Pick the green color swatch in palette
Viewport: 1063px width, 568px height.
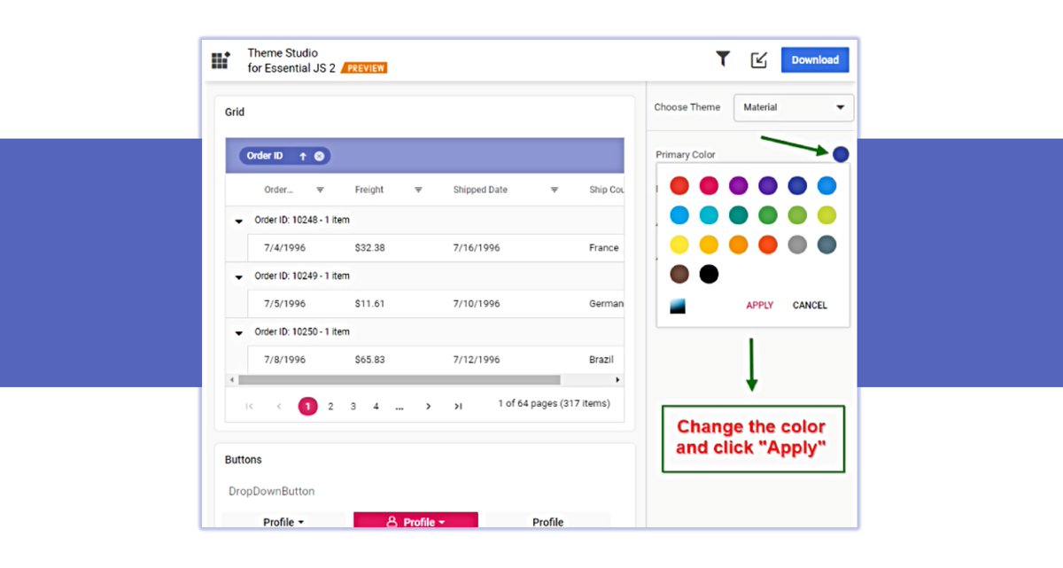pos(768,214)
